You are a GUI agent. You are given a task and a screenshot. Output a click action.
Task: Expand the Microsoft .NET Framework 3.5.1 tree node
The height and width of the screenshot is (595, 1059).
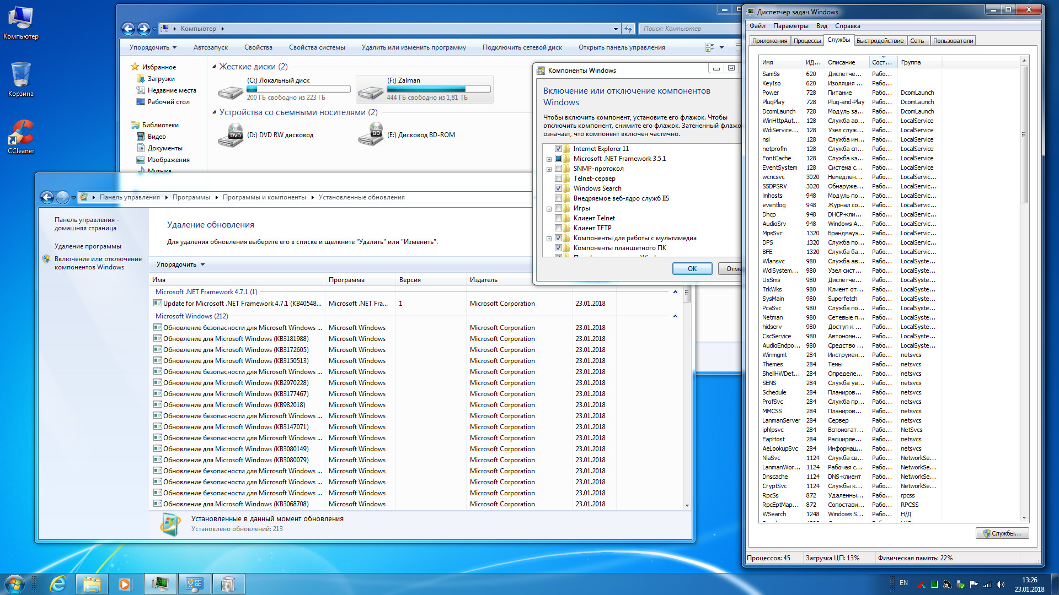coord(549,159)
